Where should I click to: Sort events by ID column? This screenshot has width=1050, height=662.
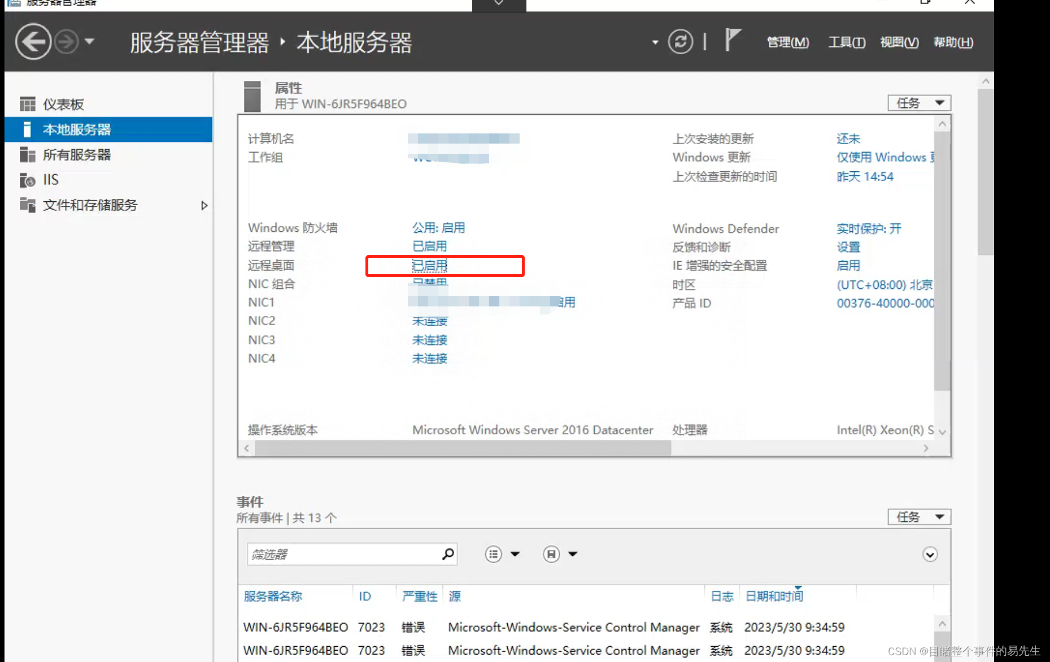365,596
